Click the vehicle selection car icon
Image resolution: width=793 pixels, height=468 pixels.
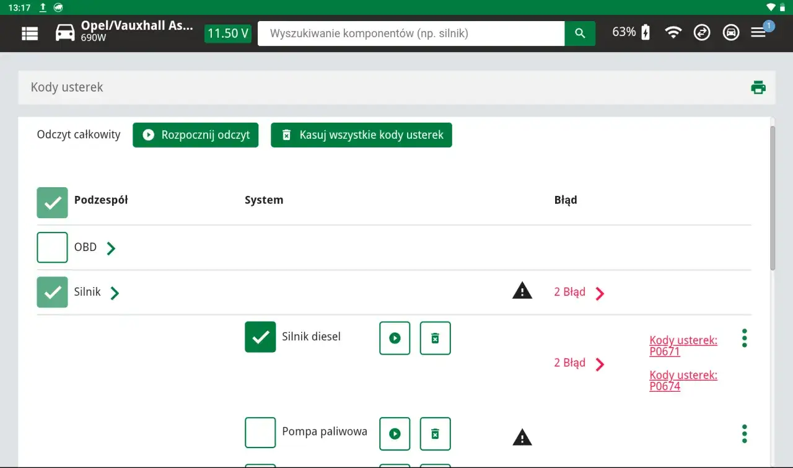click(x=65, y=33)
